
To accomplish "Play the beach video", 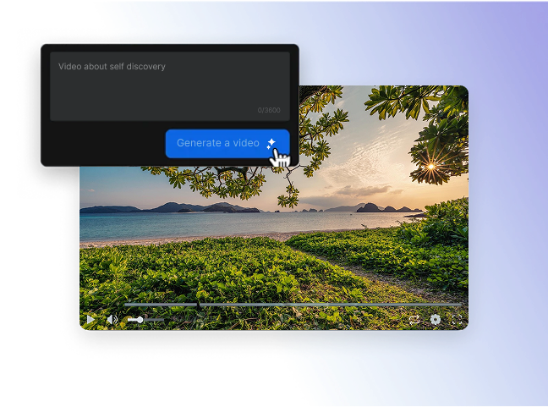I will [x=90, y=319].
